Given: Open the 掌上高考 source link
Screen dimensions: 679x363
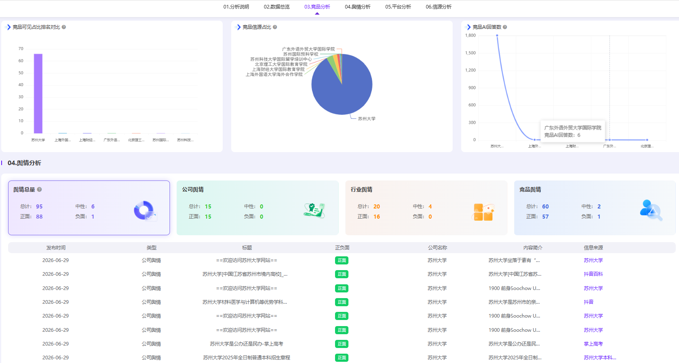Looking at the screenshot, I should click(x=593, y=344).
